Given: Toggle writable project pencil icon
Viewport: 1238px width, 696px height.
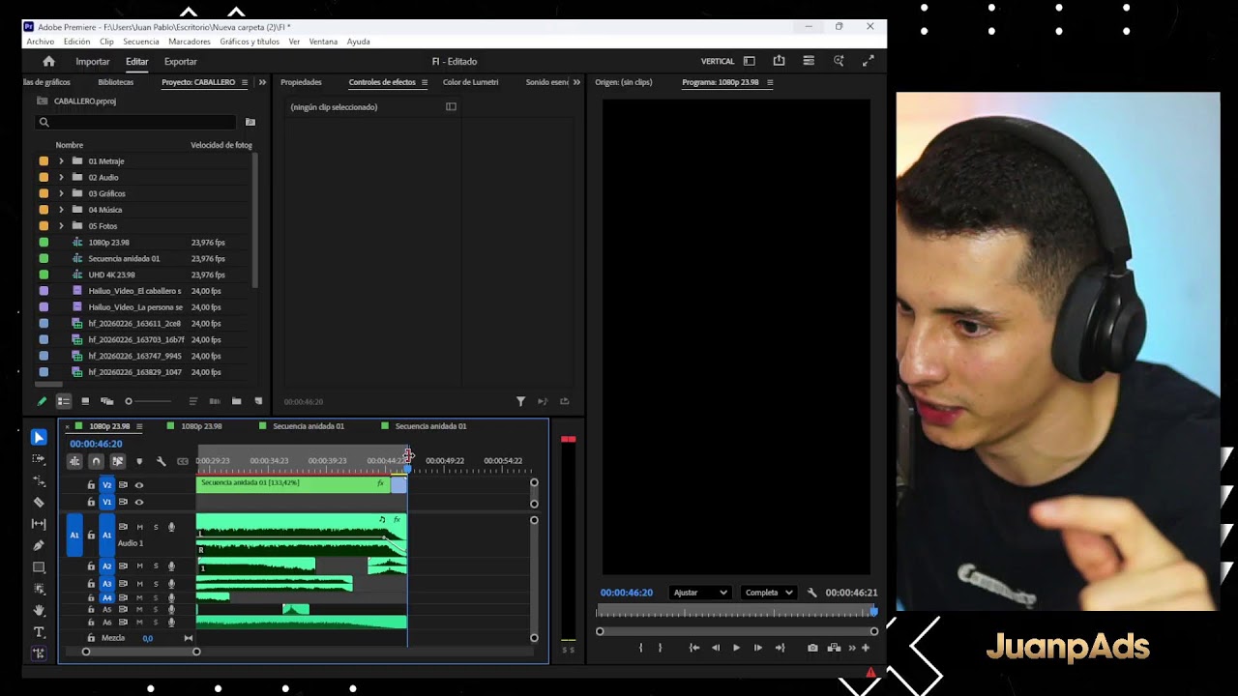Looking at the screenshot, I should pyautogui.click(x=42, y=401).
